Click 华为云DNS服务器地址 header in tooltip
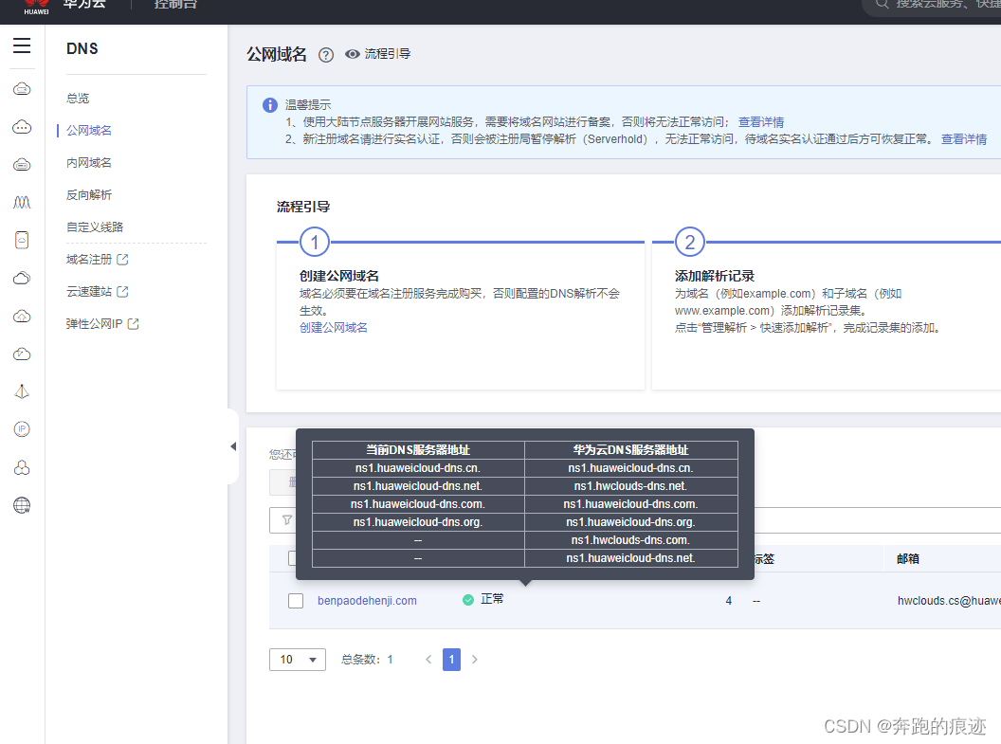 630,450
